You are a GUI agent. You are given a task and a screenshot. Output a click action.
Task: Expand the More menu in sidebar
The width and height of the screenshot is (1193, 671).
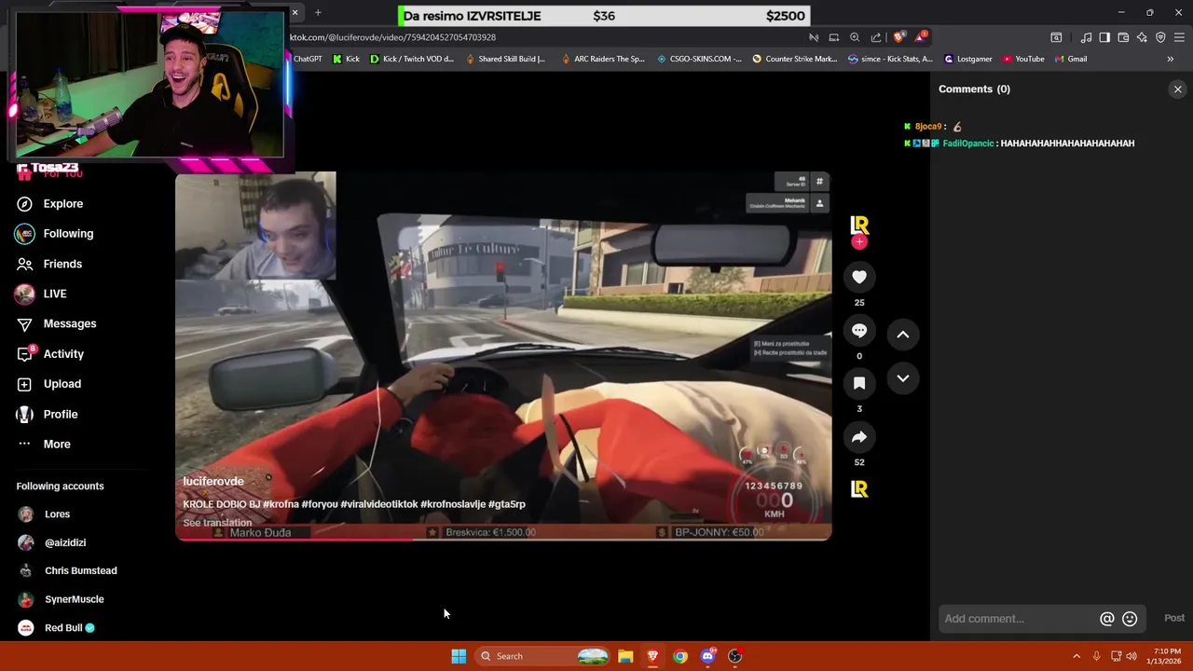tap(57, 444)
